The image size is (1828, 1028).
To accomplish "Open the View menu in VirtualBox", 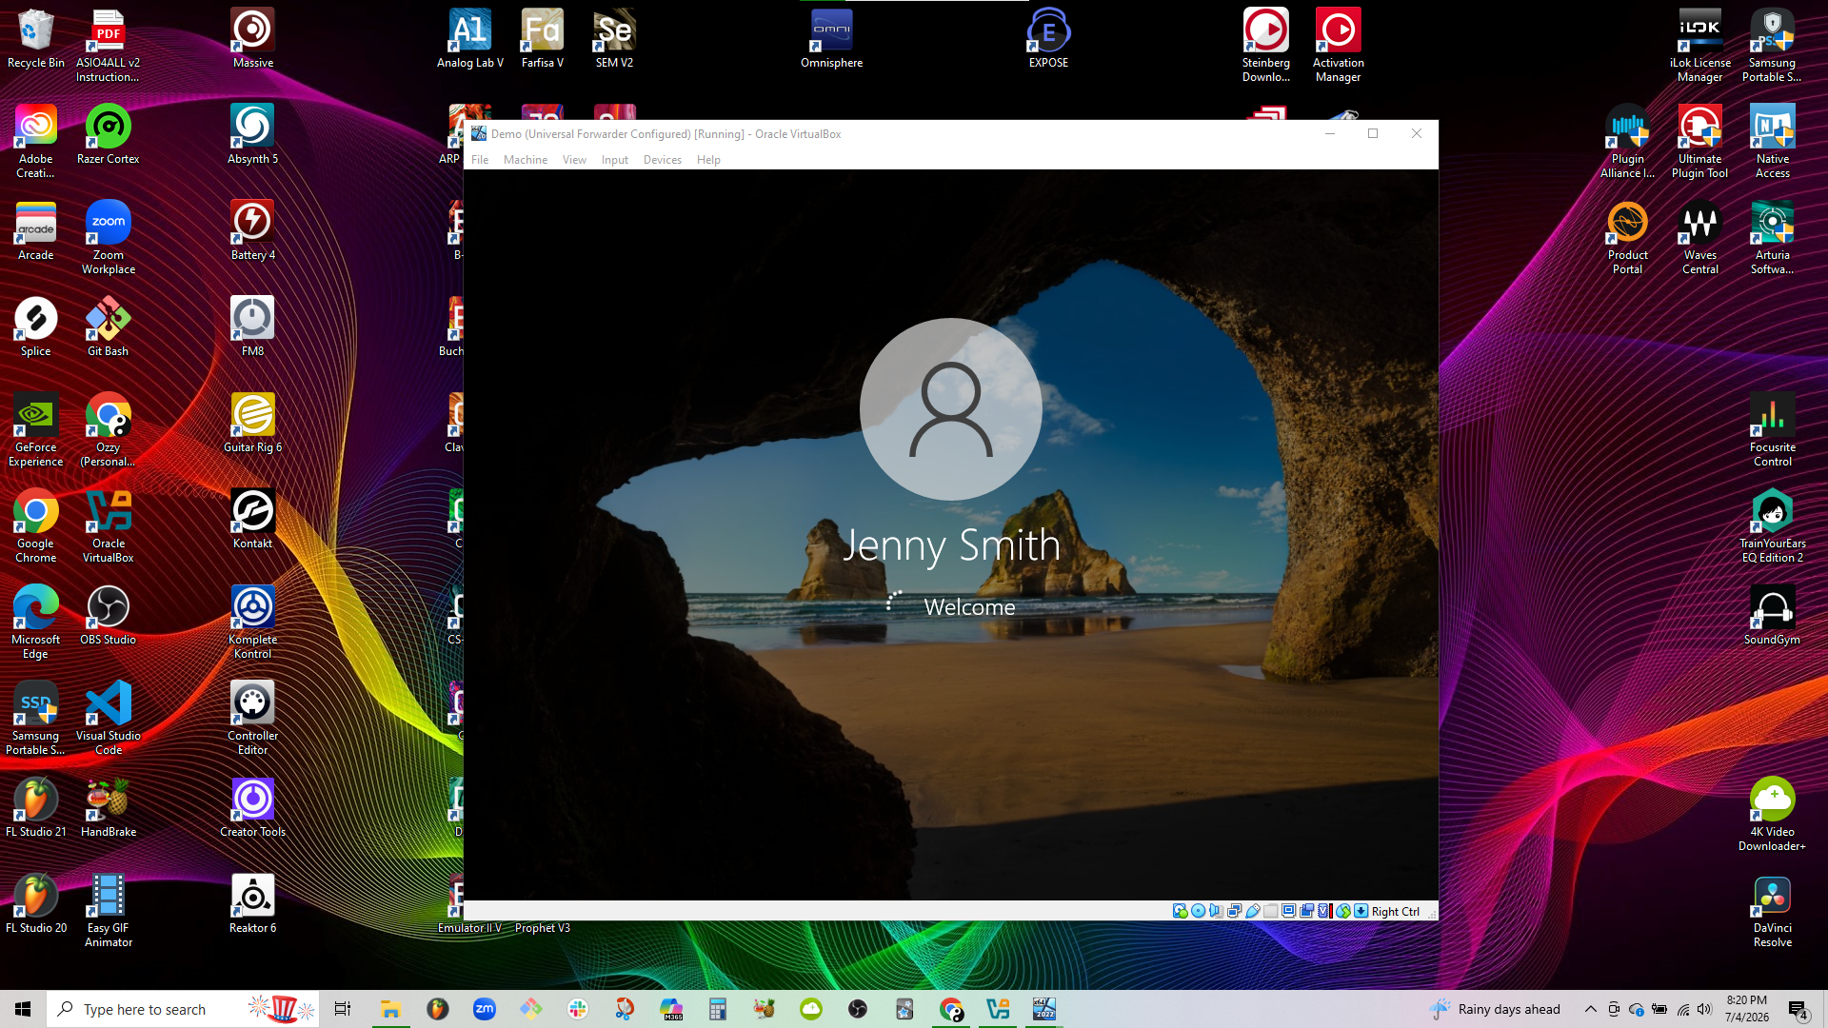I will [574, 160].
